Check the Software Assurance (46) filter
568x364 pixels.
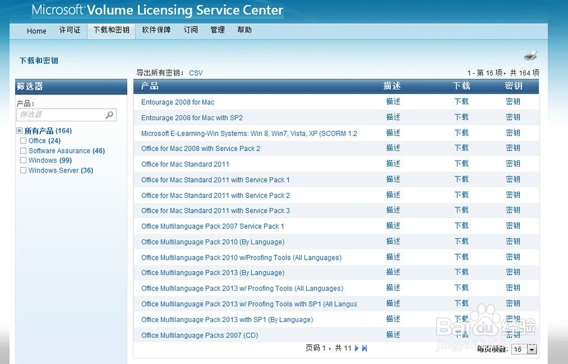23,151
